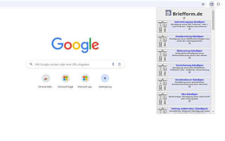225x141 pixels.
Task: Click the thumbnail beside Versicherung kündigen
Action: click(162, 70)
